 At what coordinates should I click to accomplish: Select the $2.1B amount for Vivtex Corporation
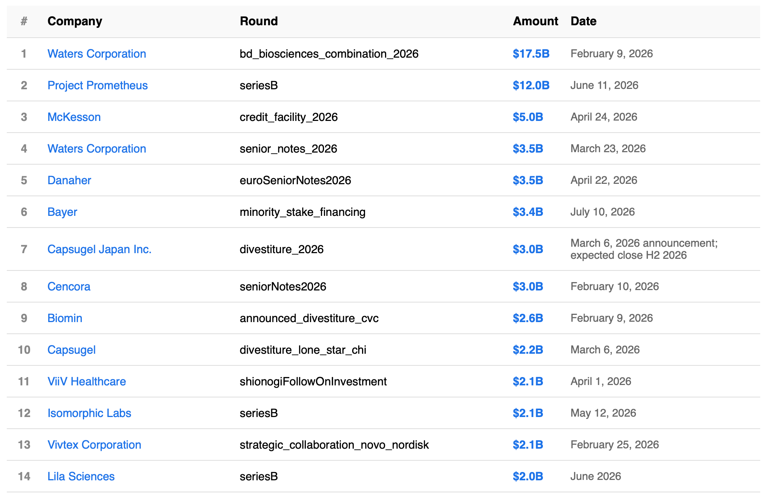pos(528,445)
